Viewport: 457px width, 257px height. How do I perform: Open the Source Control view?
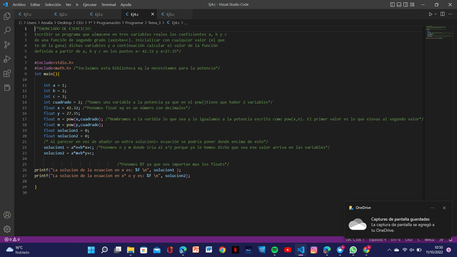pos(7,45)
